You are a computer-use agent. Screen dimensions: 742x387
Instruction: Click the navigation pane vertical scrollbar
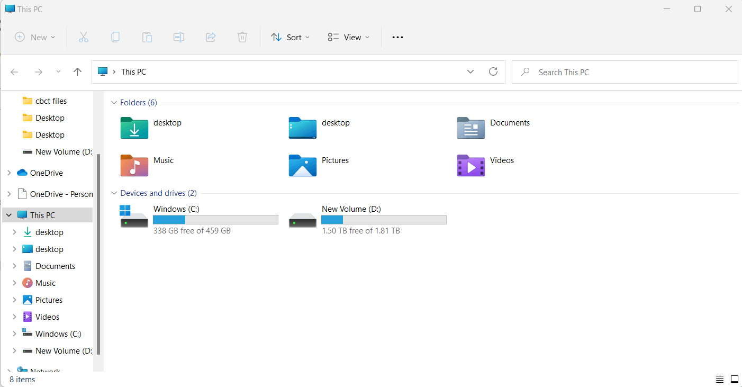98,254
